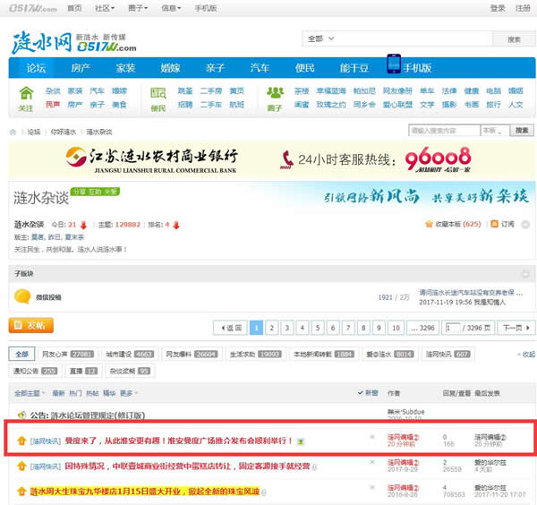Click the 便民 section icon
The height and width of the screenshot is (505, 537).
(158, 93)
